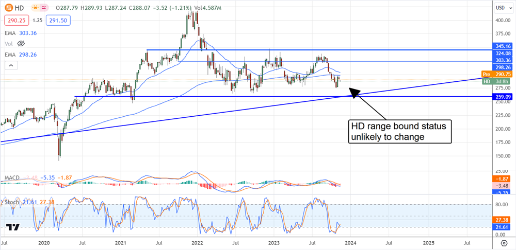The height and width of the screenshot is (250, 516).
Task: Collapse the indicator legend with the chevron
Action: pos(11,66)
